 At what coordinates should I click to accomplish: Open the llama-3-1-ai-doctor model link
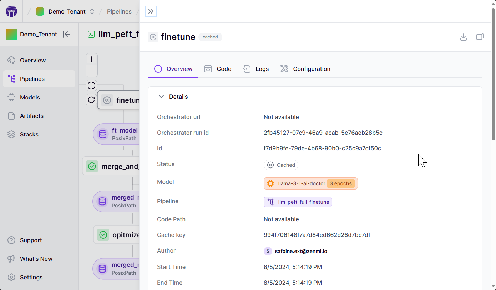click(x=302, y=183)
